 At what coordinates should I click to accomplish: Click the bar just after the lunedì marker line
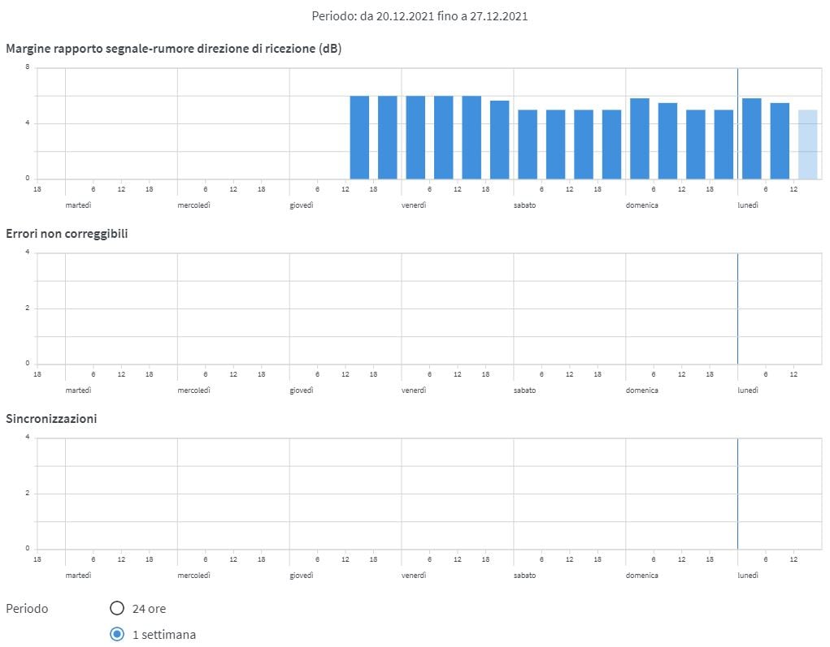pos(751,138)
